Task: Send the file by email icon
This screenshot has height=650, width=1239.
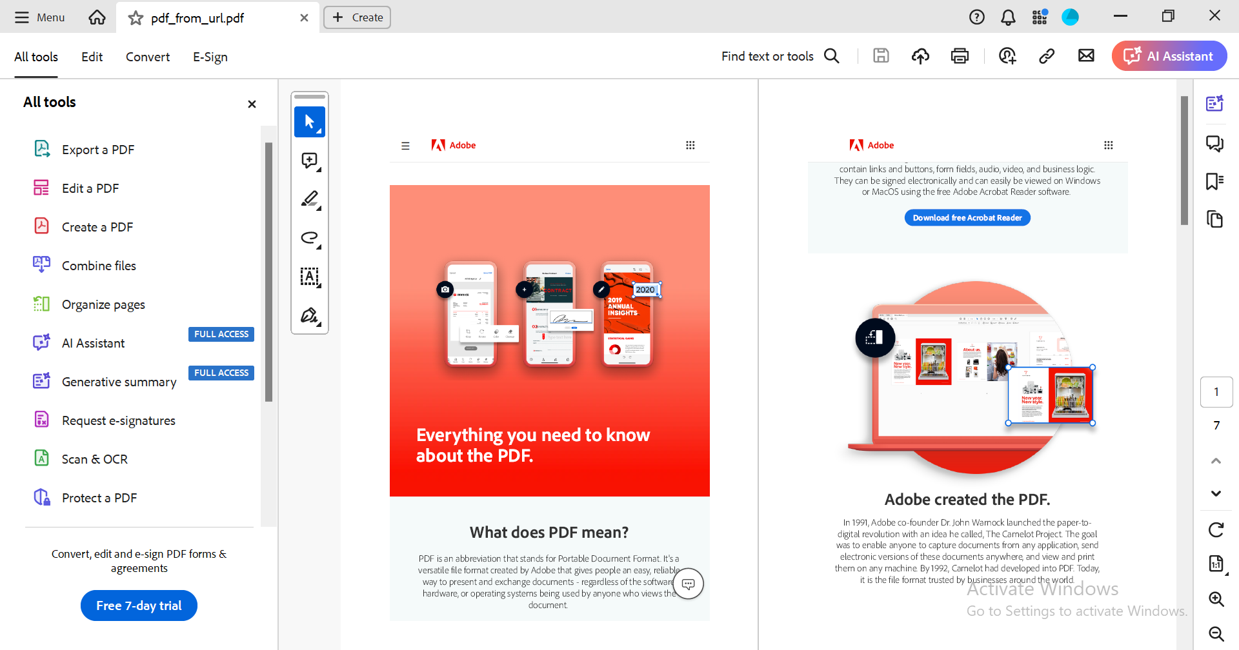Action: click(x=1086, y=56)
